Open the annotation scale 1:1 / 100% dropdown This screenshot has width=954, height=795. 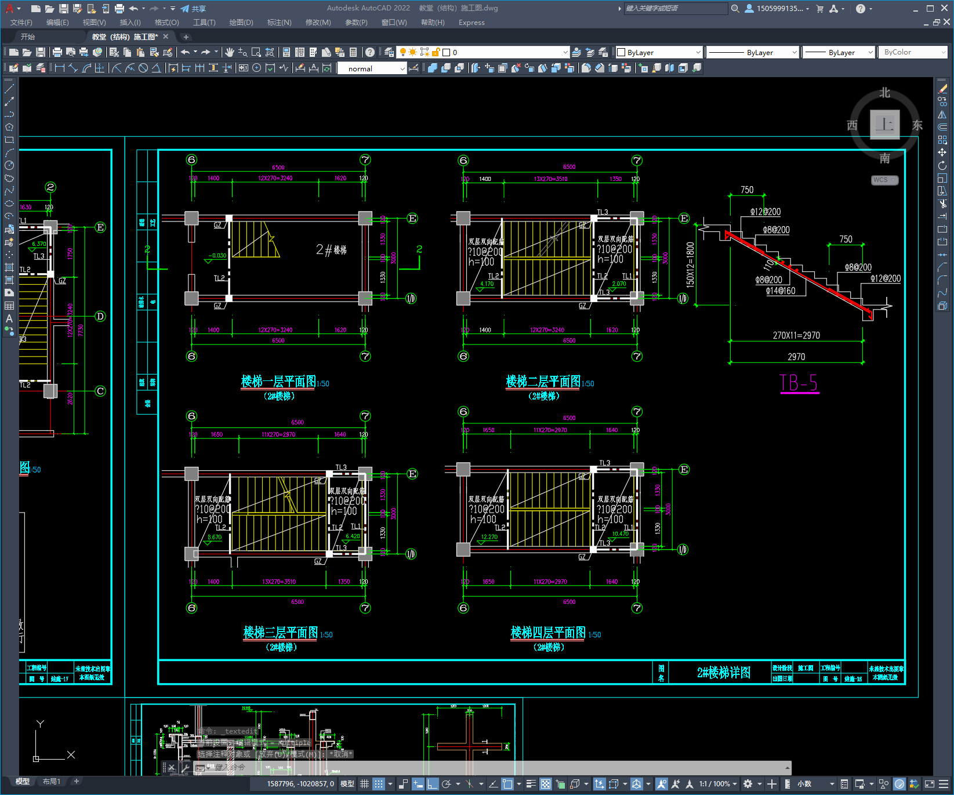(x=718, y=784)
